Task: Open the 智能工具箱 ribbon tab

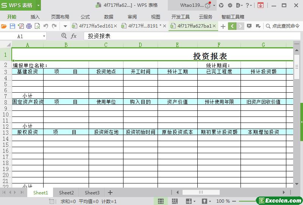Action: click(233, 17)
